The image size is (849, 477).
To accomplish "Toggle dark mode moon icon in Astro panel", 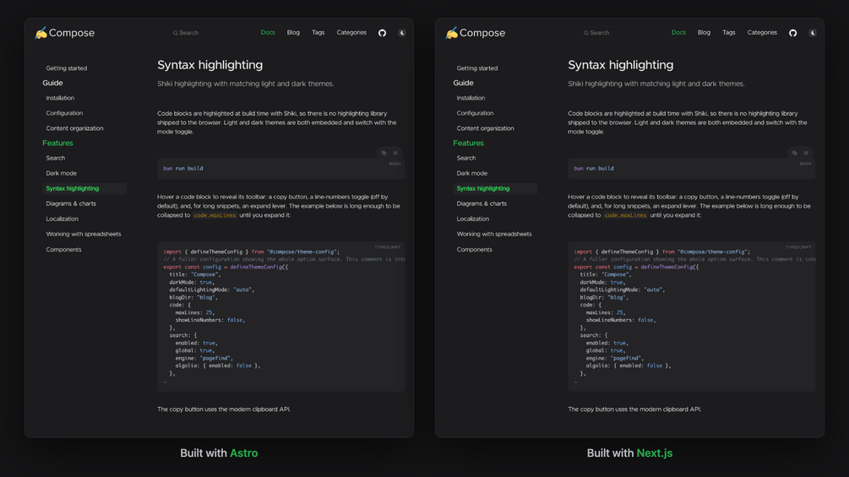I will click(x=402, y=33).
